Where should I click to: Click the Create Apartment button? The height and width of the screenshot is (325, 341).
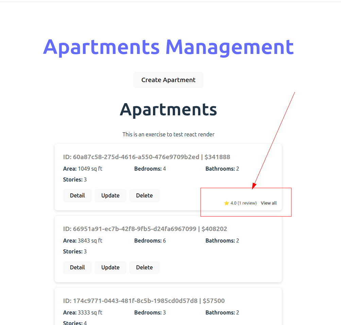[x=168, y=80]
